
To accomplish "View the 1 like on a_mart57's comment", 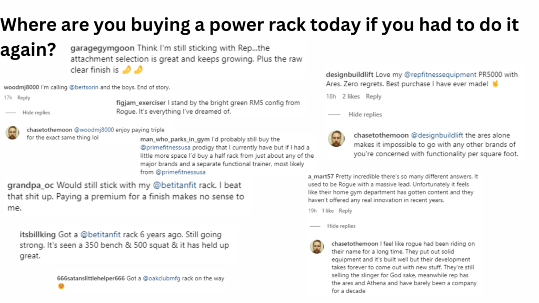I will 327,211.
